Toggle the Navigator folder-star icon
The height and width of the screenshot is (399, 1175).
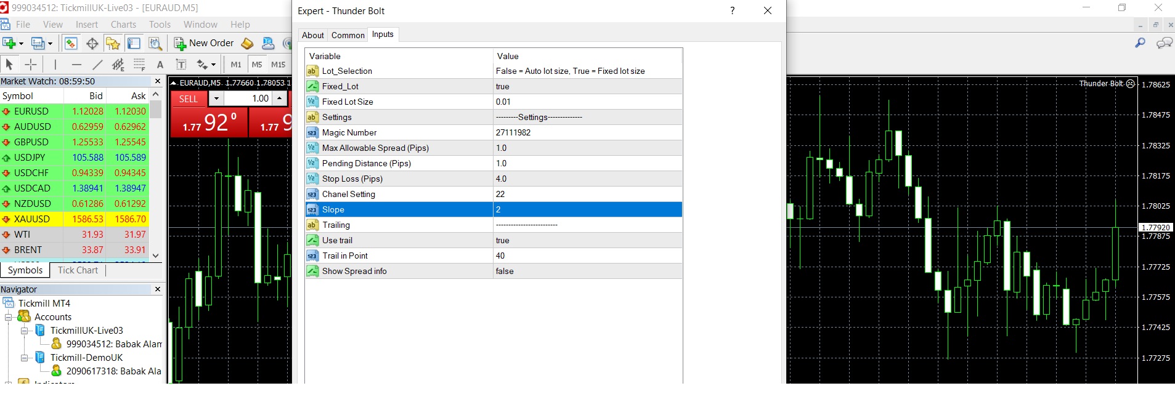point(113,43)
